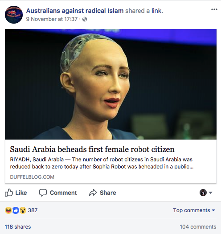Click the globe public audience icon
Viewport: 221px width, 234px height.
(x=85, y=19)
